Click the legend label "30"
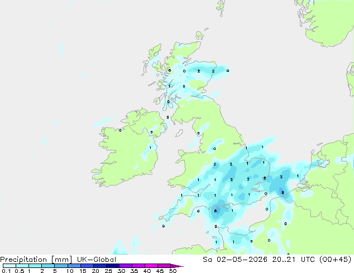This screenshot has height=273, width=354. 121,271
